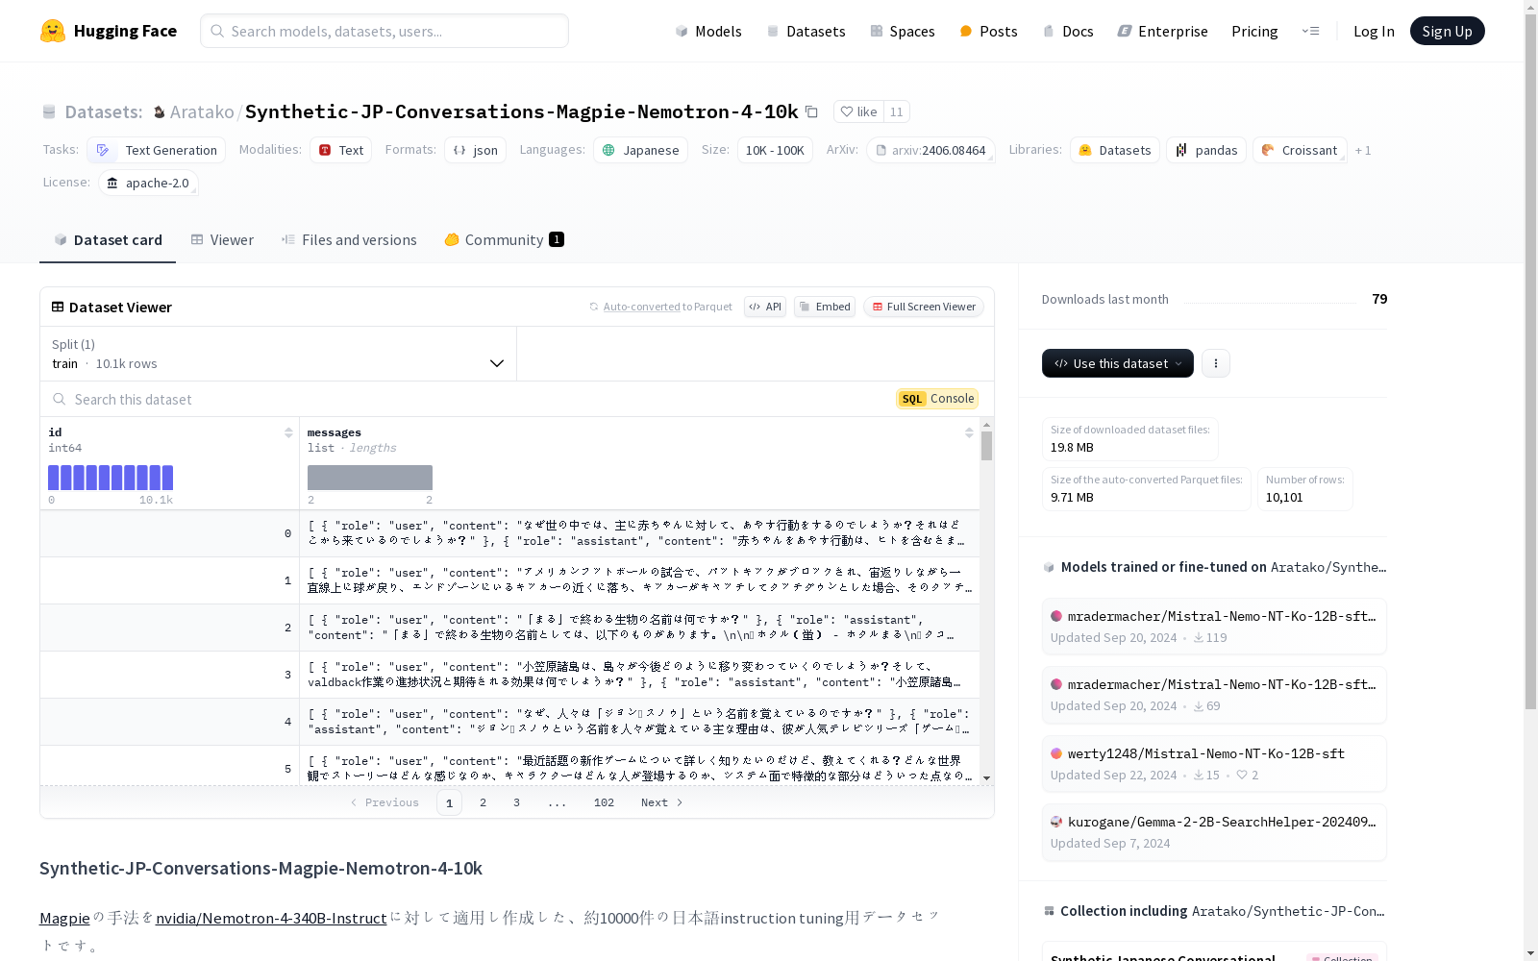Click the Text Generation task tag
The height and width of the screenshot is (961, 1538).
click(157, 150)
